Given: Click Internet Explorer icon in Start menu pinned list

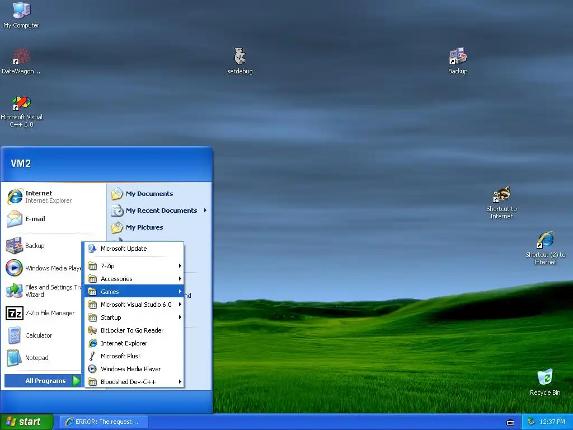Looking at the screenshot, I should point(15,197).
